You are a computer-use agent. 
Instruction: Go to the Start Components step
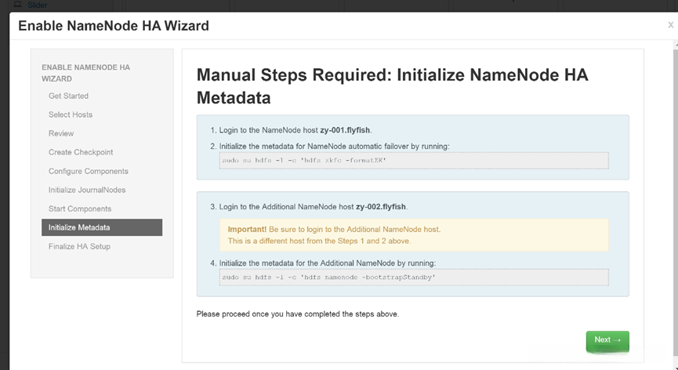(80, 209)
